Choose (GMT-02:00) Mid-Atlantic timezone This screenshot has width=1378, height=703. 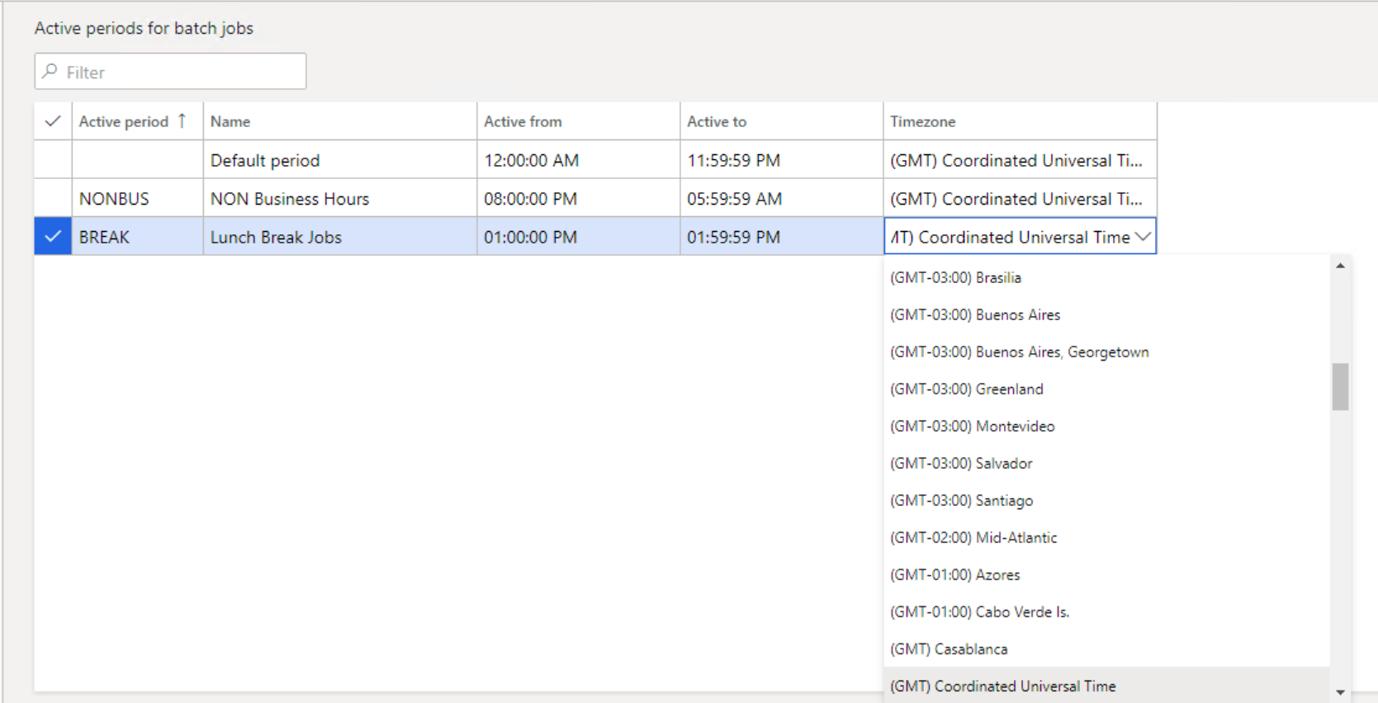pos(1106,537)
